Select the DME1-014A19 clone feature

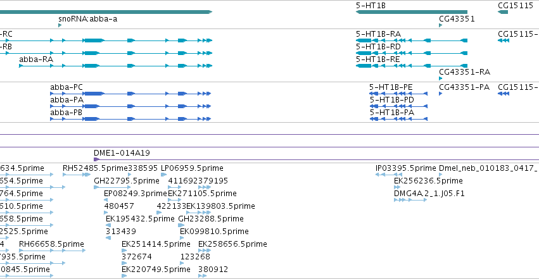click(x=316, y=159)
